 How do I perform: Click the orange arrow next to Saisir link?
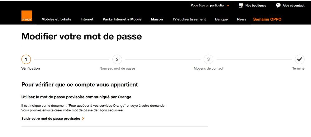coord(83,119)
